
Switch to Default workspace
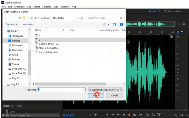click(x=152, y=11)
